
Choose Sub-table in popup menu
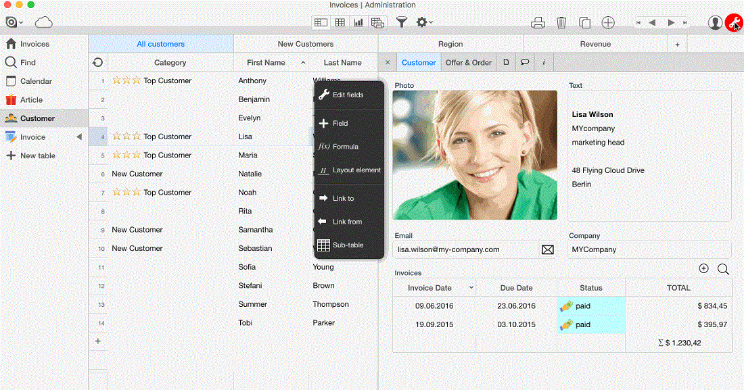click(349, 245)
